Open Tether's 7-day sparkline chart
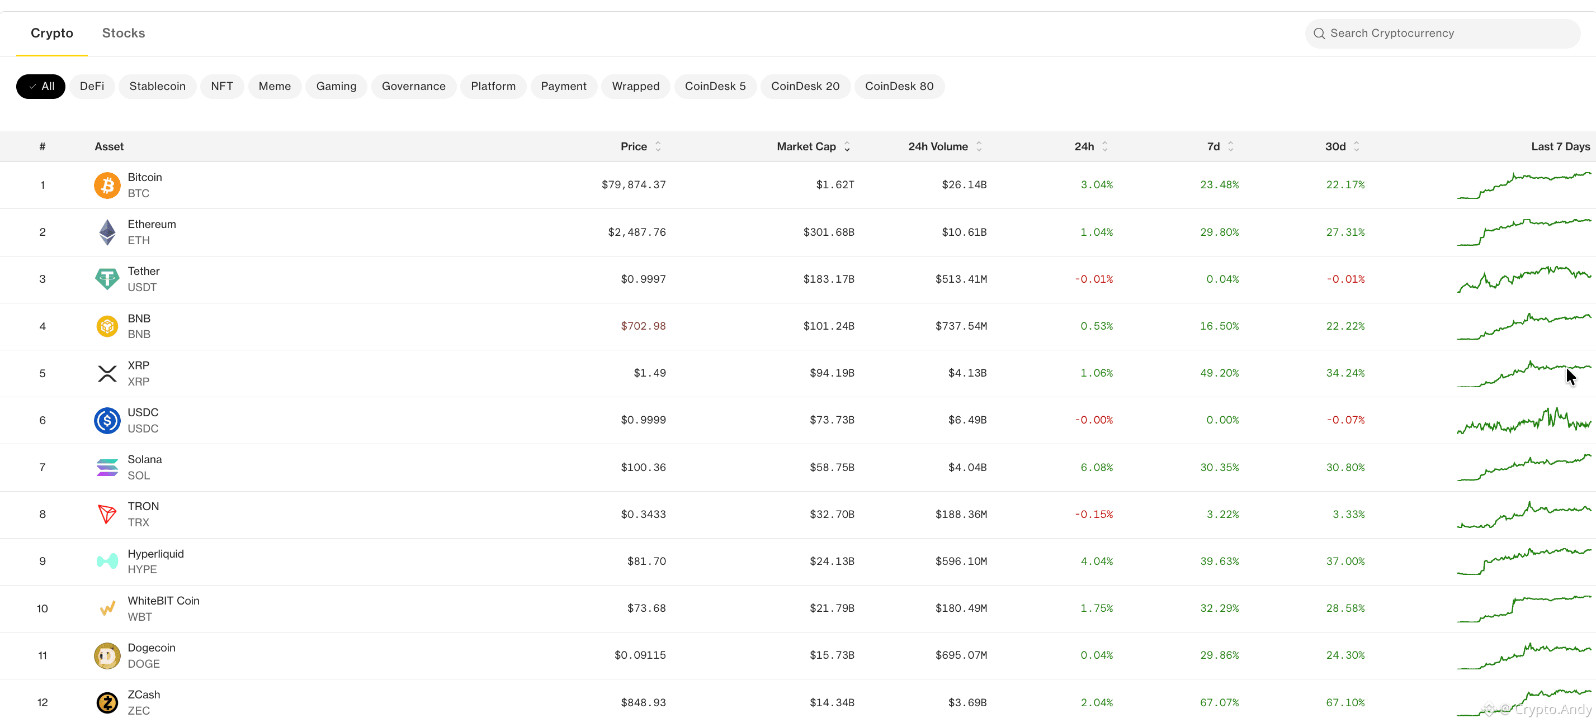 point(1524,279)
